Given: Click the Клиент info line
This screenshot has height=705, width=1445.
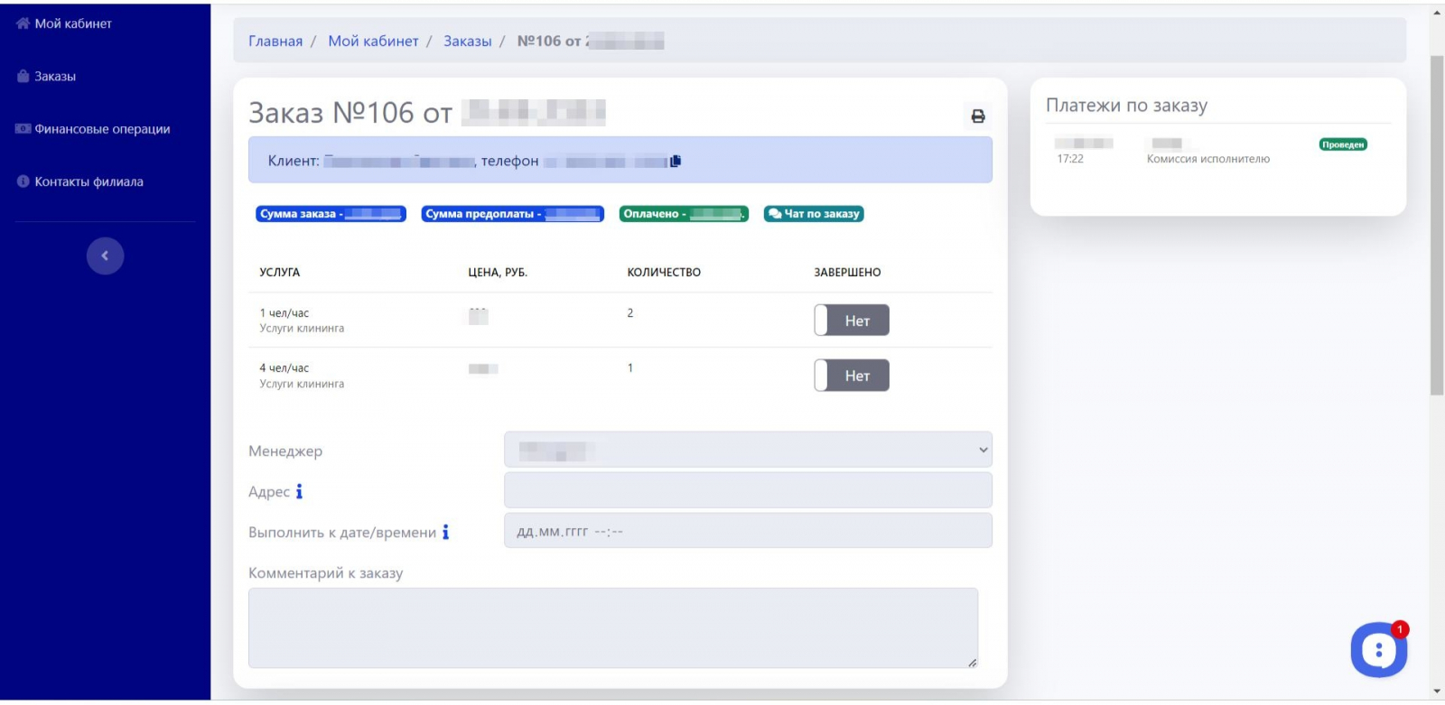Looking at the screenshot, I should tap(620, 161).
